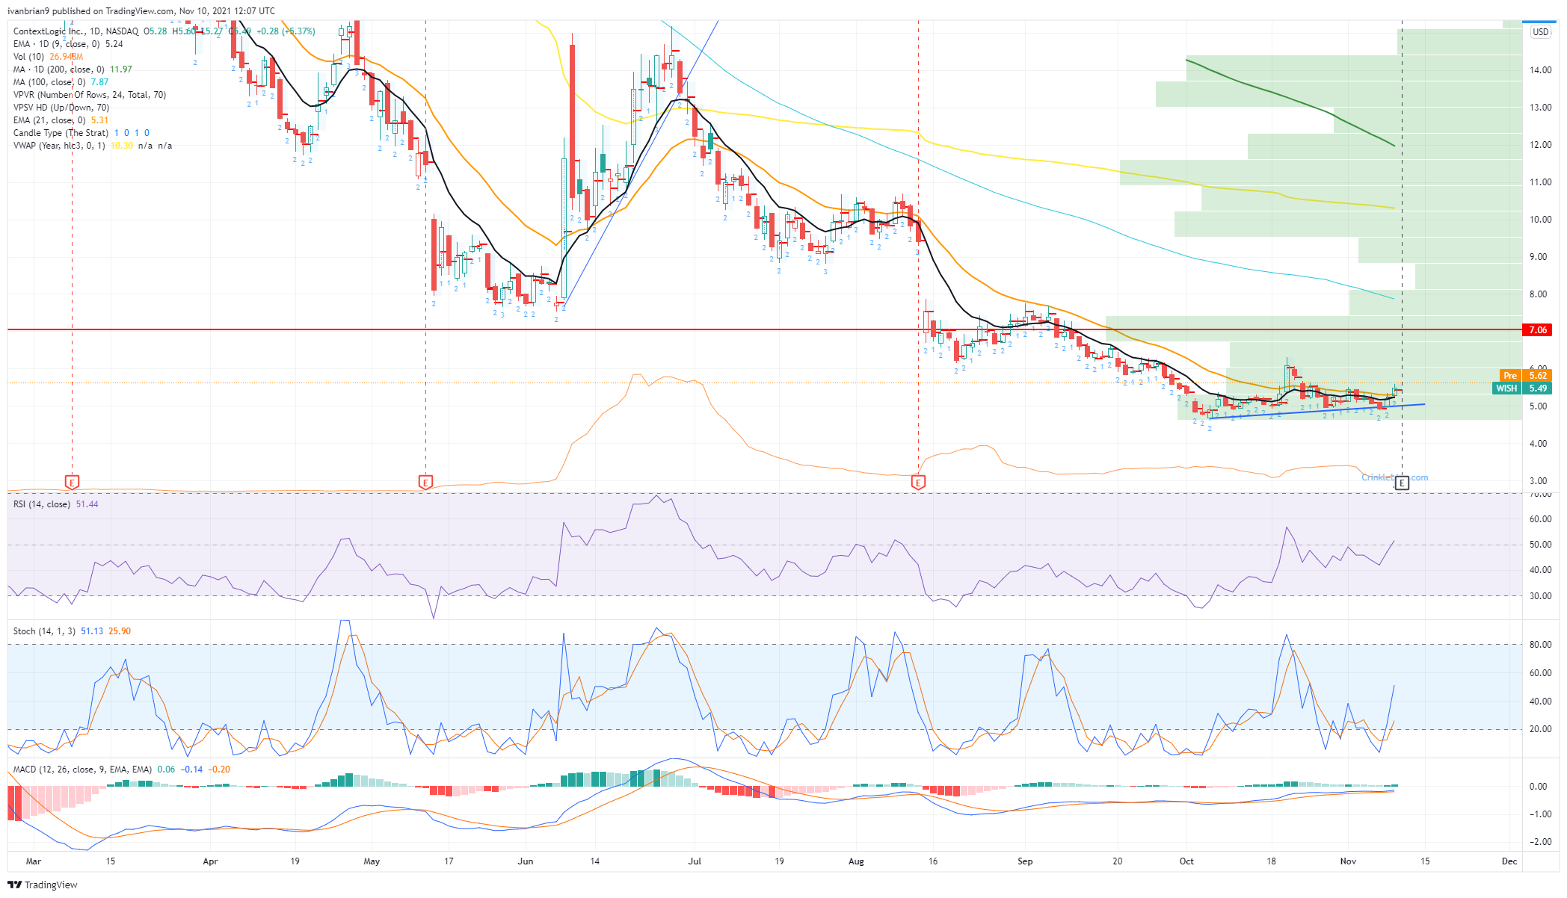Click the Sep date axis label

pyautogui.click(x=1025, y=861)
